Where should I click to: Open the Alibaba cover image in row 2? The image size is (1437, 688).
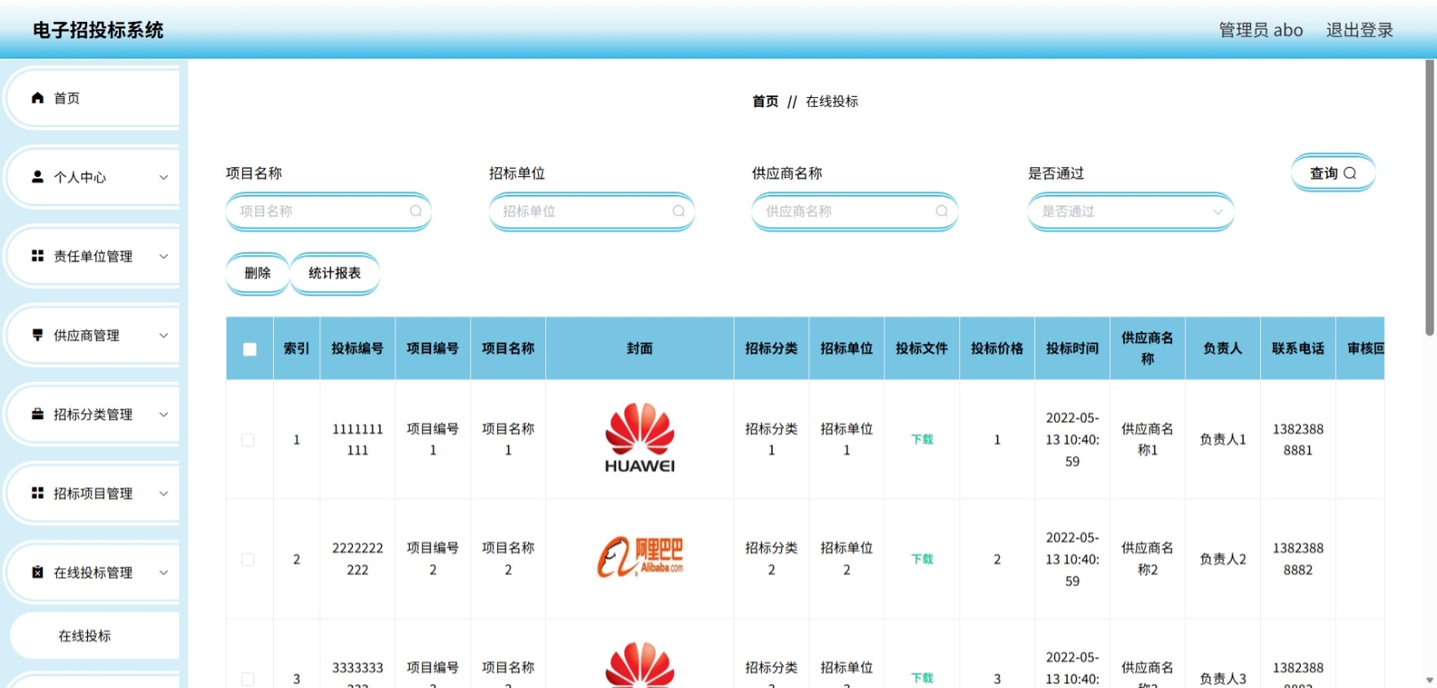coord(640,558)
